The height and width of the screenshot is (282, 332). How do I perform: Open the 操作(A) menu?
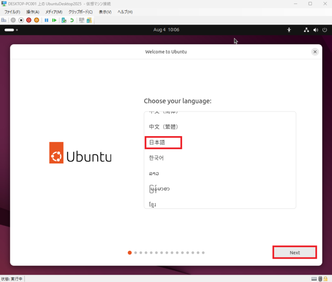[x=33, y=12]
